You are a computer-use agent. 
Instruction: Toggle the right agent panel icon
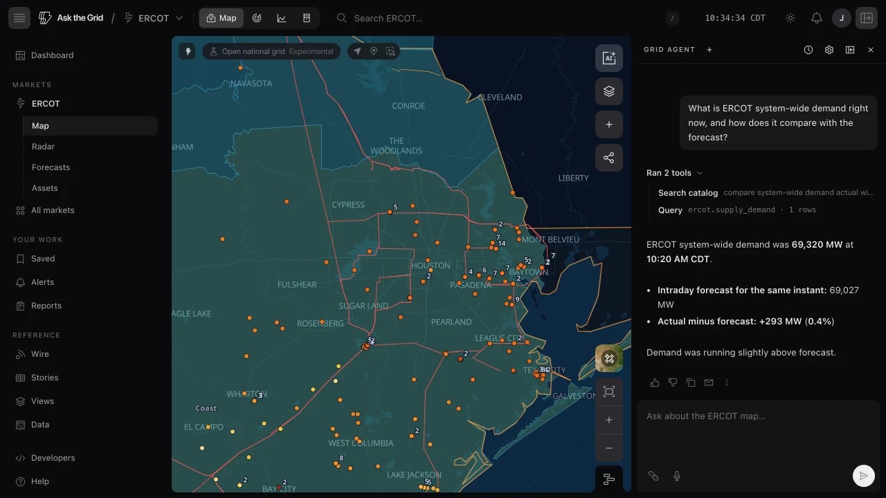tap(867, 18)
